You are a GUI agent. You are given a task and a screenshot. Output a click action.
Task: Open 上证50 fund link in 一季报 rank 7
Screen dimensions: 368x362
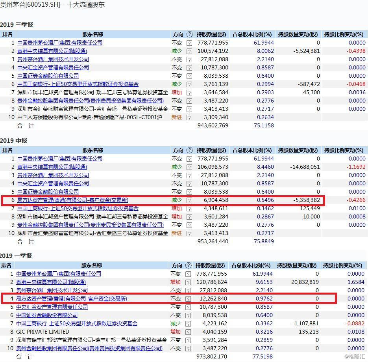click(x=77, y=323)
